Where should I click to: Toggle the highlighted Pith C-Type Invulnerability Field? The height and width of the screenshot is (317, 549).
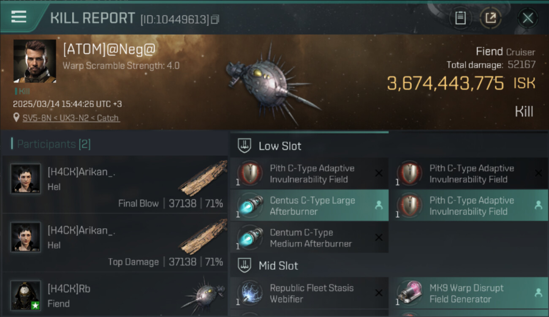click(538, 205)
